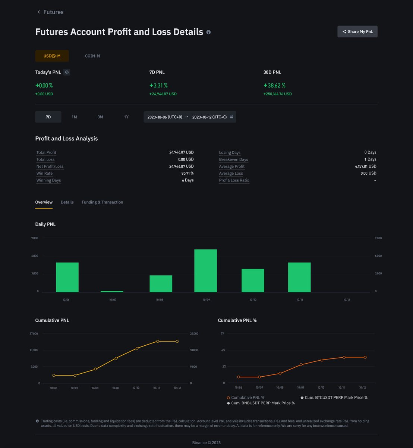Click the Average Loss label
Viewport: 413px width, 448px height.
[x=231, y=173]
